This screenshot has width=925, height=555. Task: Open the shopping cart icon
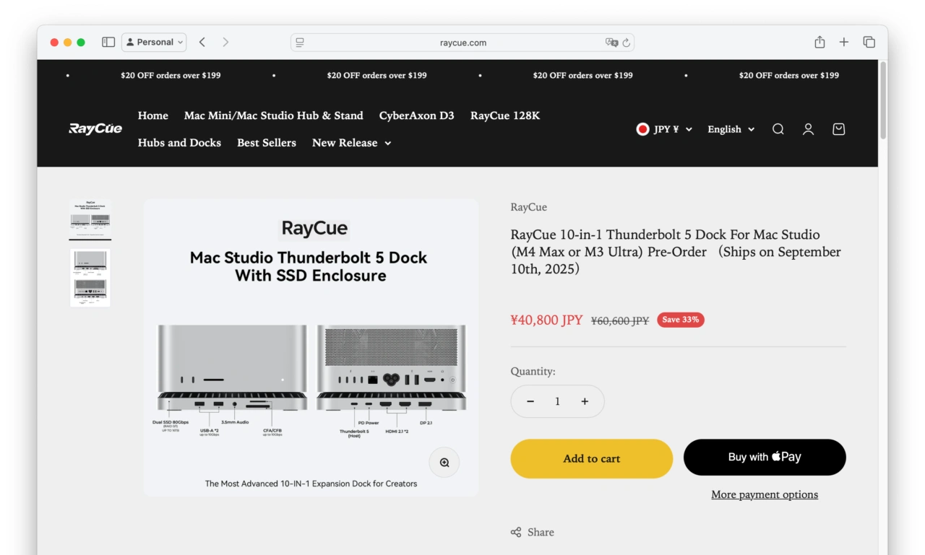click(x=838, y=129)
